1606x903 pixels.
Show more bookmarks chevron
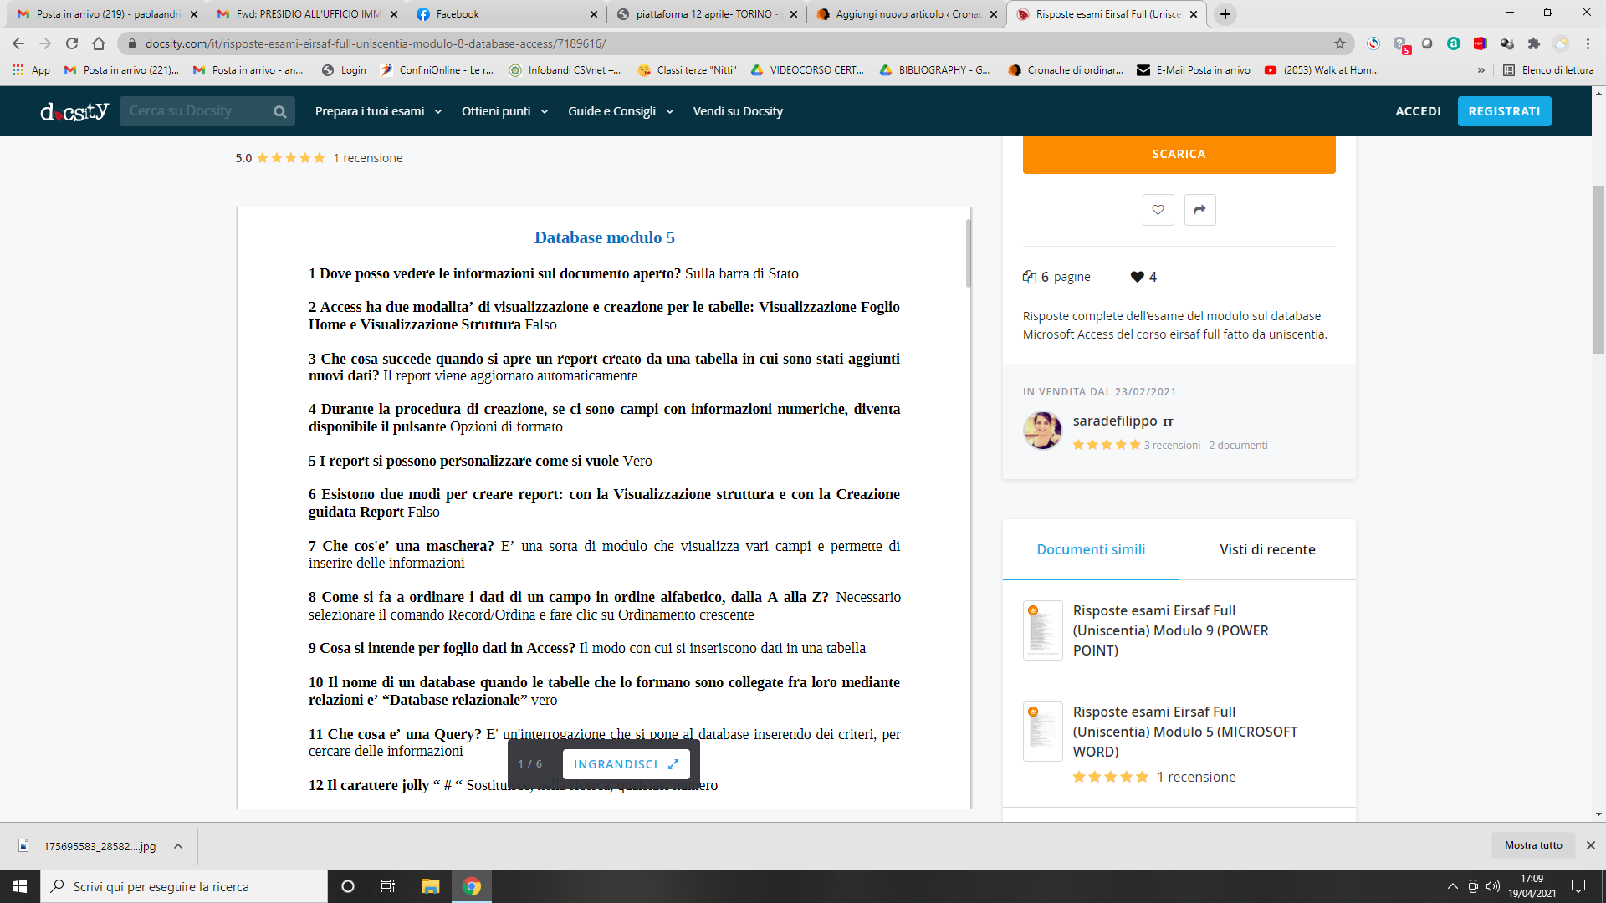click(1481, 70)
